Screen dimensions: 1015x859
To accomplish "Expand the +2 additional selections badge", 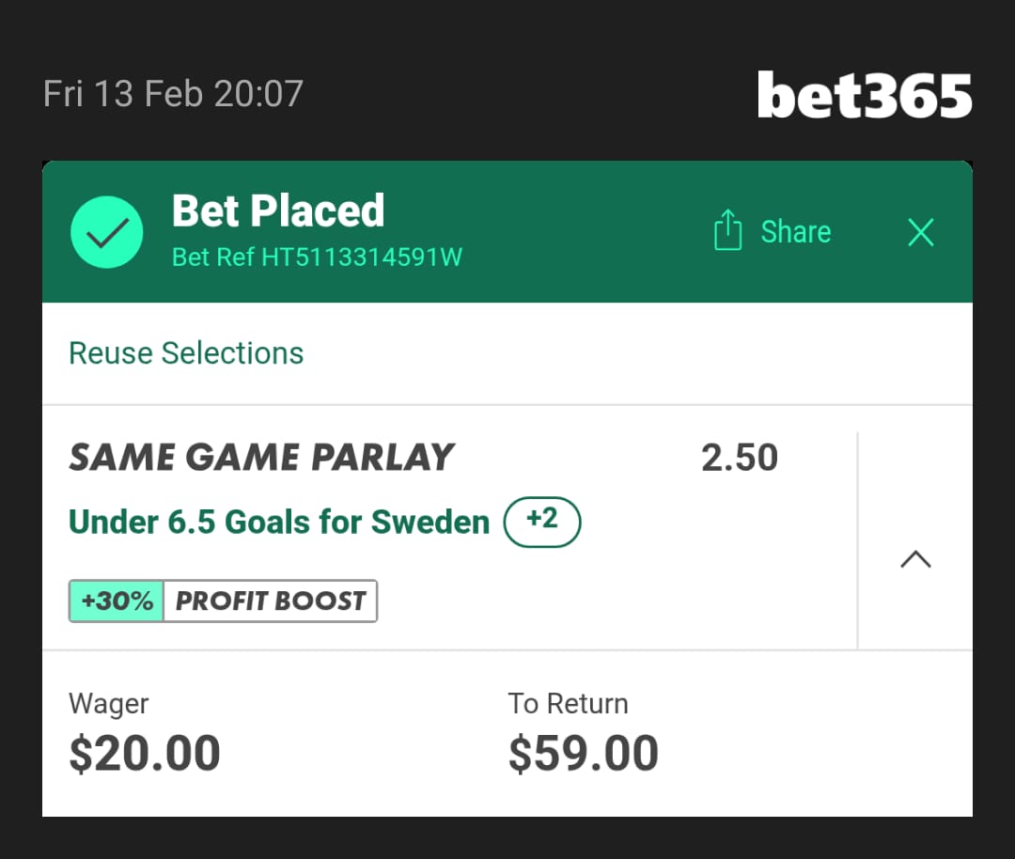I will point(542,522).
